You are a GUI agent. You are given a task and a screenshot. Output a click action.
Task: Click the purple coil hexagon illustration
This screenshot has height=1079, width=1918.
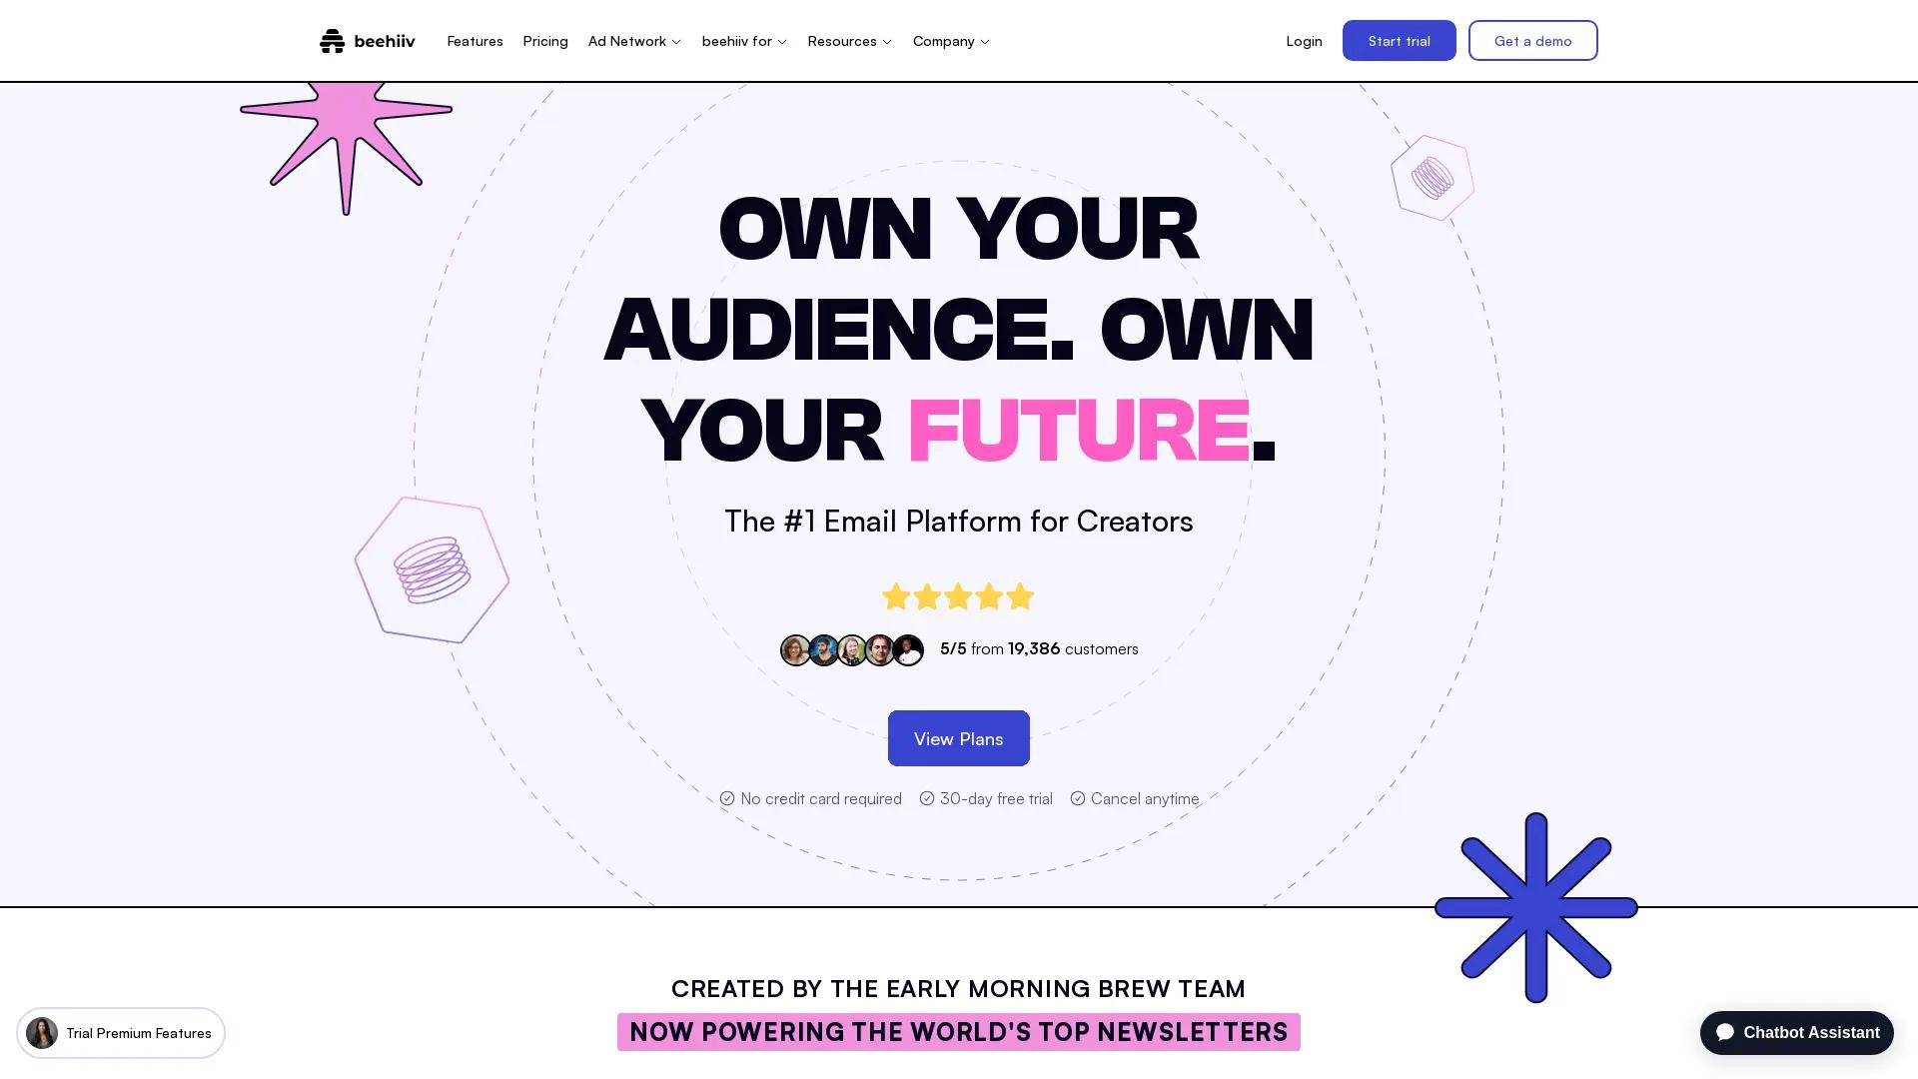click(432, 569)
